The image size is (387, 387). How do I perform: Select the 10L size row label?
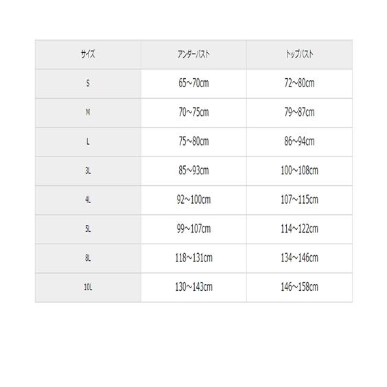click(88, 288)
